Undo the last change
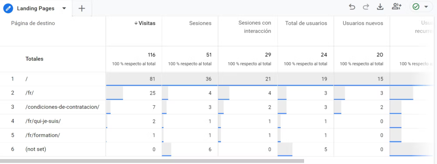Image resolution: width=437 pixels, height=164 pixels. point(352,7)
